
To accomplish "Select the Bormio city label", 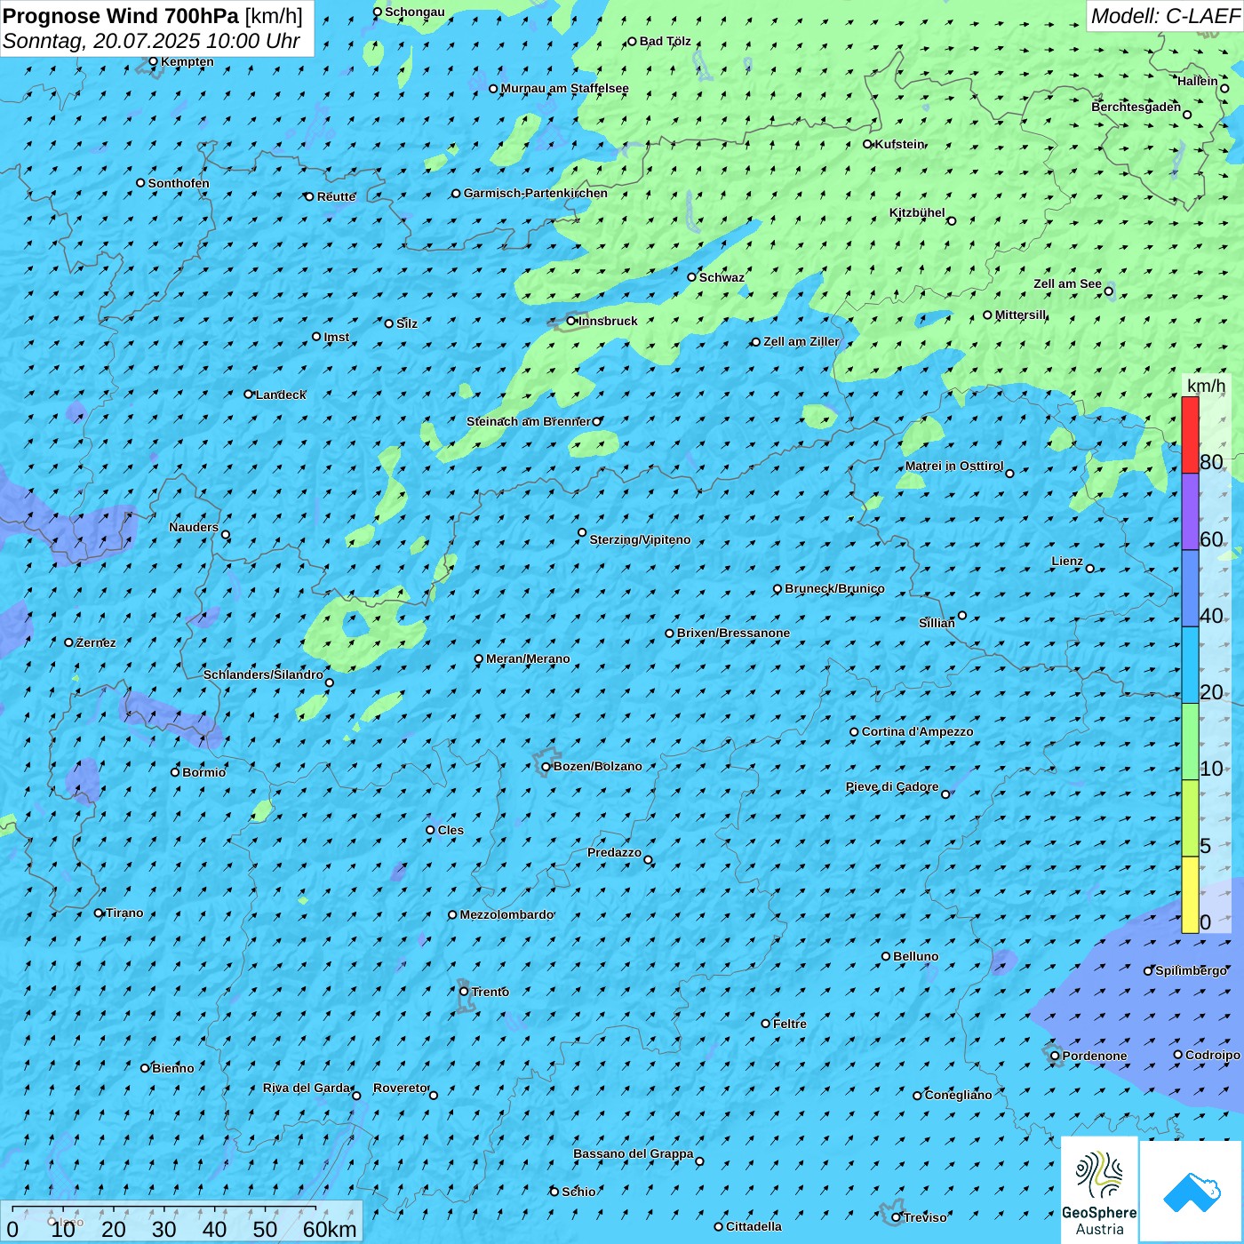I will 203,772.
